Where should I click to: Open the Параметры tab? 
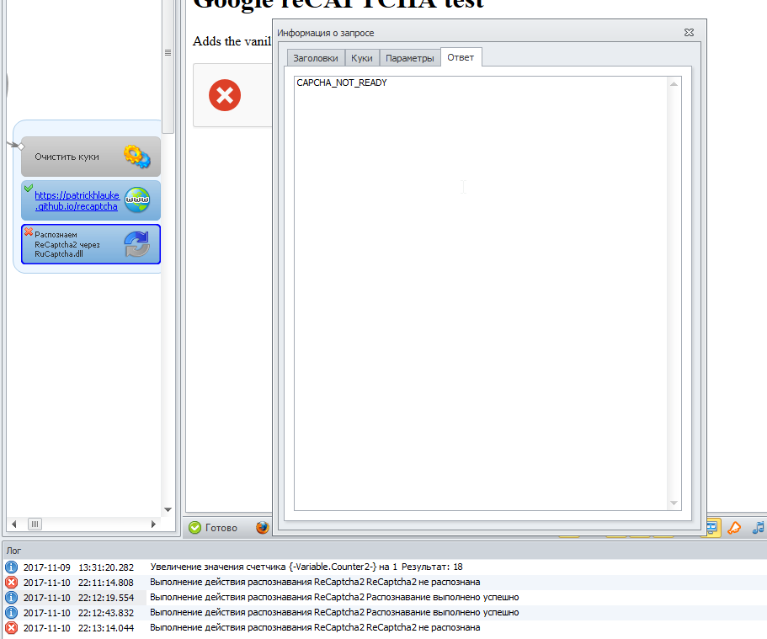410,58
